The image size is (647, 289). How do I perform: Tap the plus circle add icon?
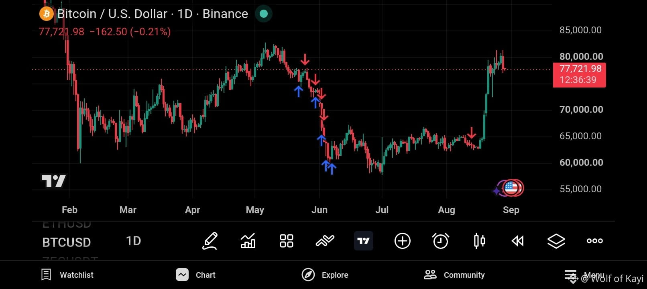tap(402, 241)
